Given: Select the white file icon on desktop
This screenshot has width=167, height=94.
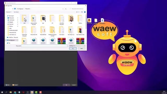Looking at the screenshot, I should (x=96, y=22).
